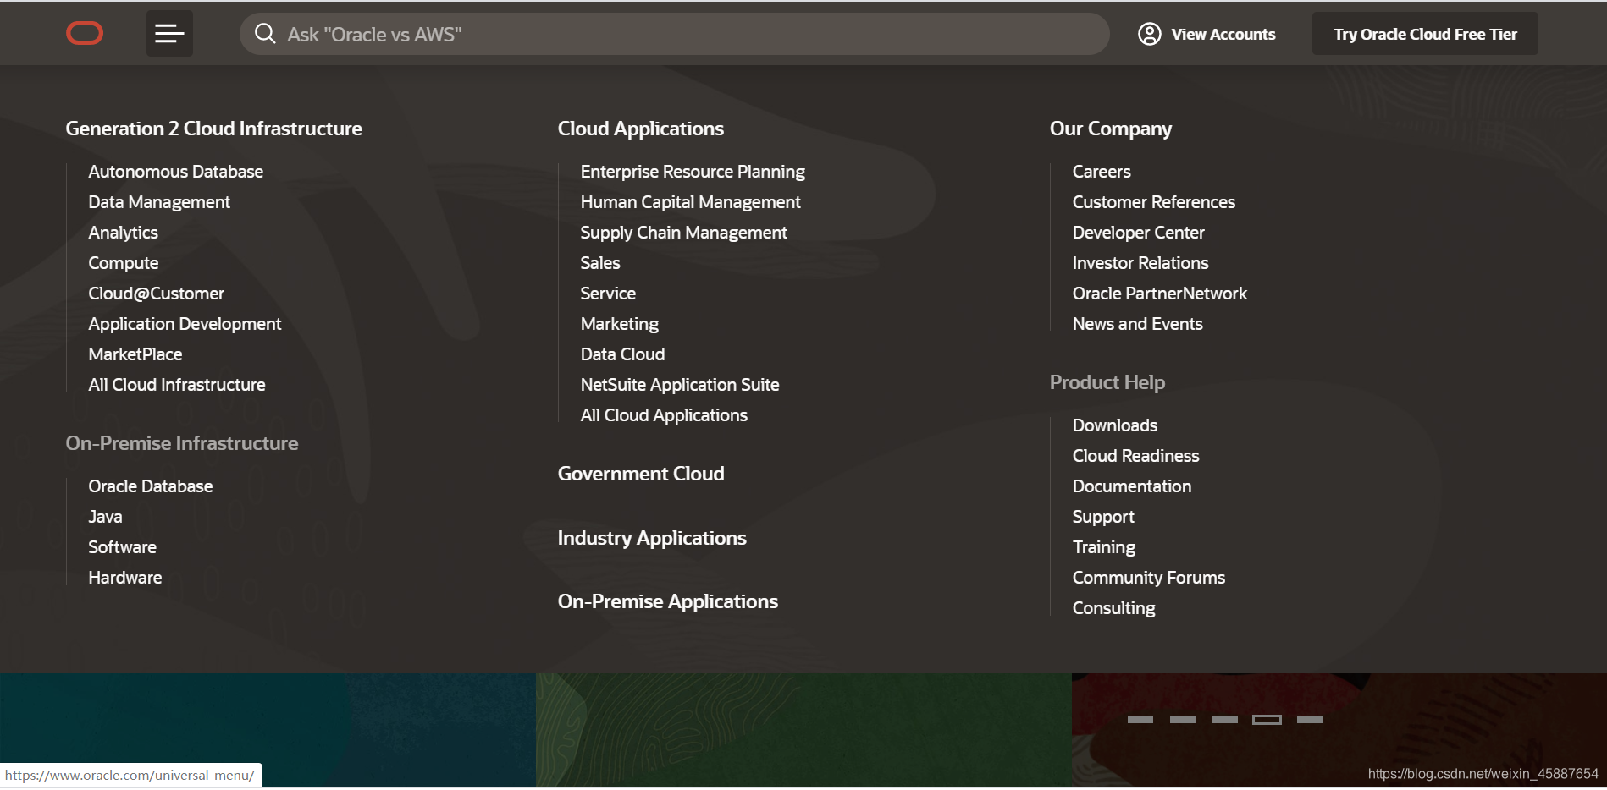View All Cloud Infrastructure
Image resolution: width=1607 pixels, height=790 pixels.
(x=177, y=385)
